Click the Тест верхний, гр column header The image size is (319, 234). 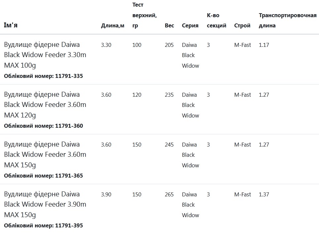click(x=144, y=15)
